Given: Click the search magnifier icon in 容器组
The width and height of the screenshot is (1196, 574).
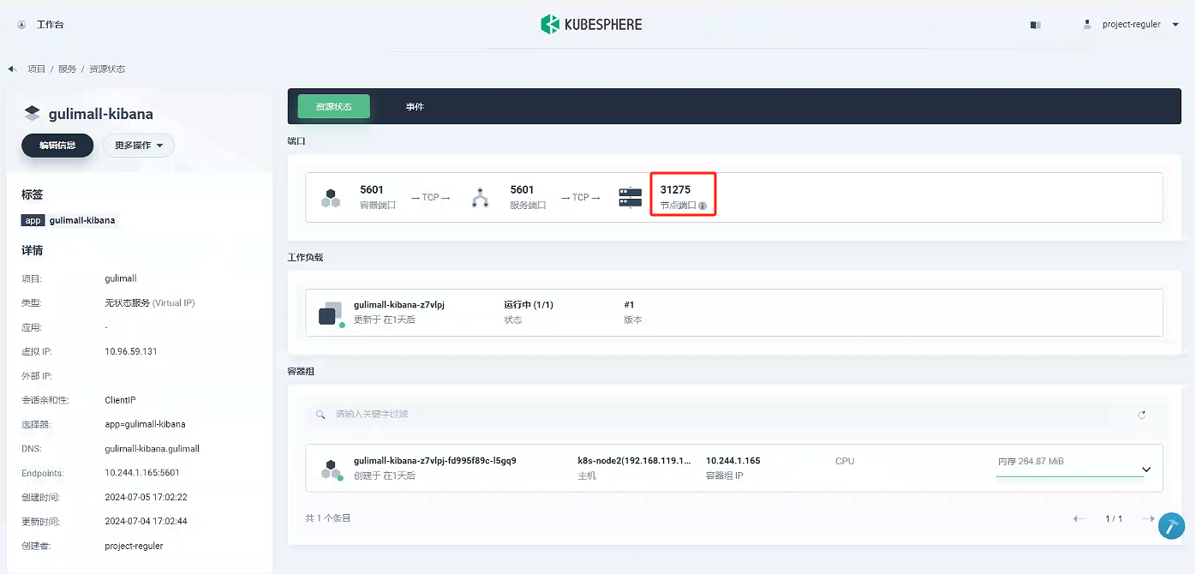Looking at the screenshot, I should [x=321, y=415].
